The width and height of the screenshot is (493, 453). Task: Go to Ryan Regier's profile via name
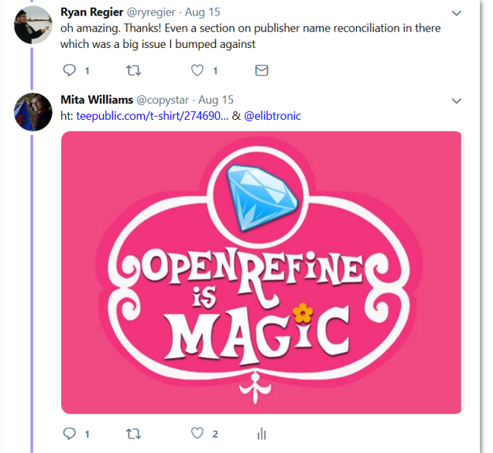pyautogui.click(x=92, y=12)
